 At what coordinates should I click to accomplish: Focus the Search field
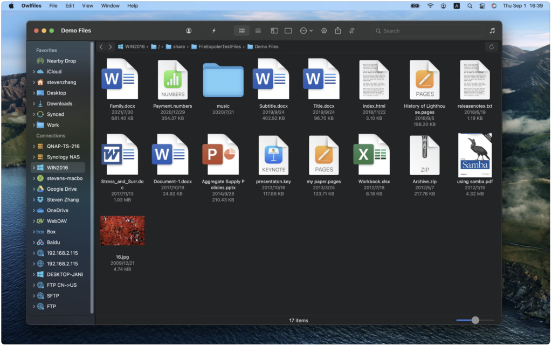click(427, 31)
